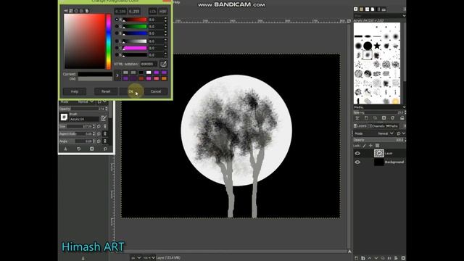Open the CMYK color selector tab icon
Viewport: 464px width, 261px height.
pyautogui.click(x=71, y=11)
